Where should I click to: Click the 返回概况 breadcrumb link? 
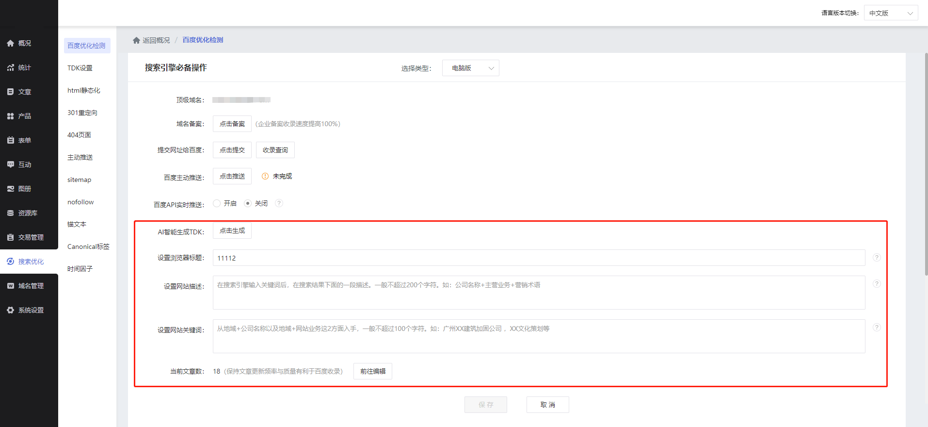pos(156,40)
